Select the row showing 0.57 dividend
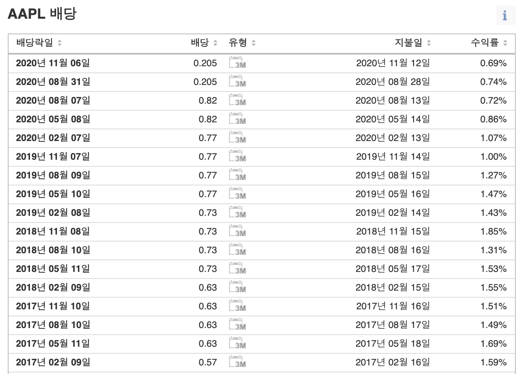Viewport: 522px width, 374px height. 261,362
